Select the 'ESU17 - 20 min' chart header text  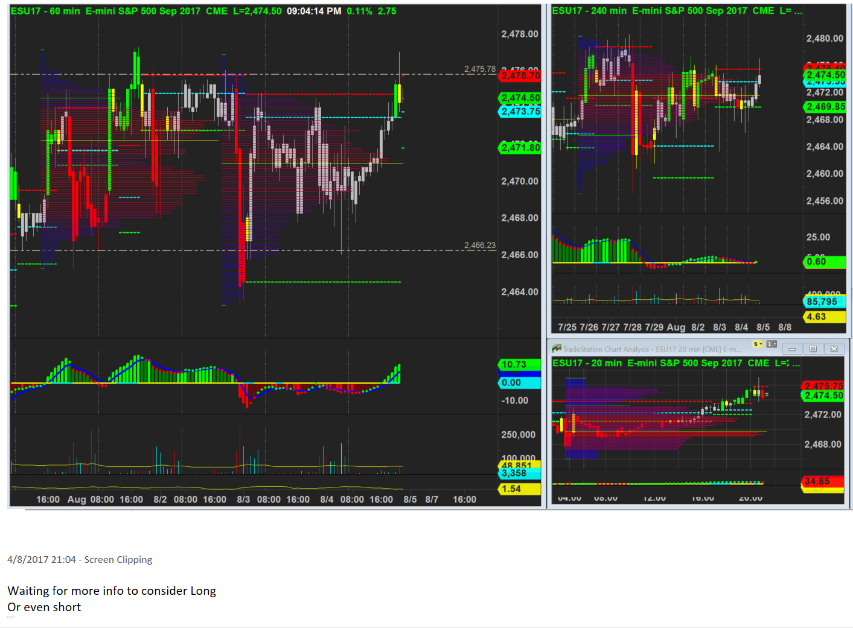point(587,363)
